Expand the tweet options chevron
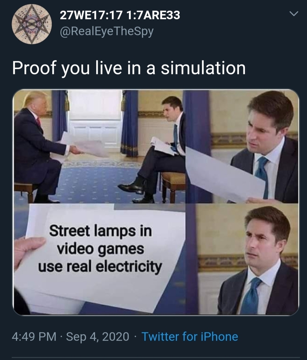The image size is (307, 360). [294, 14]
